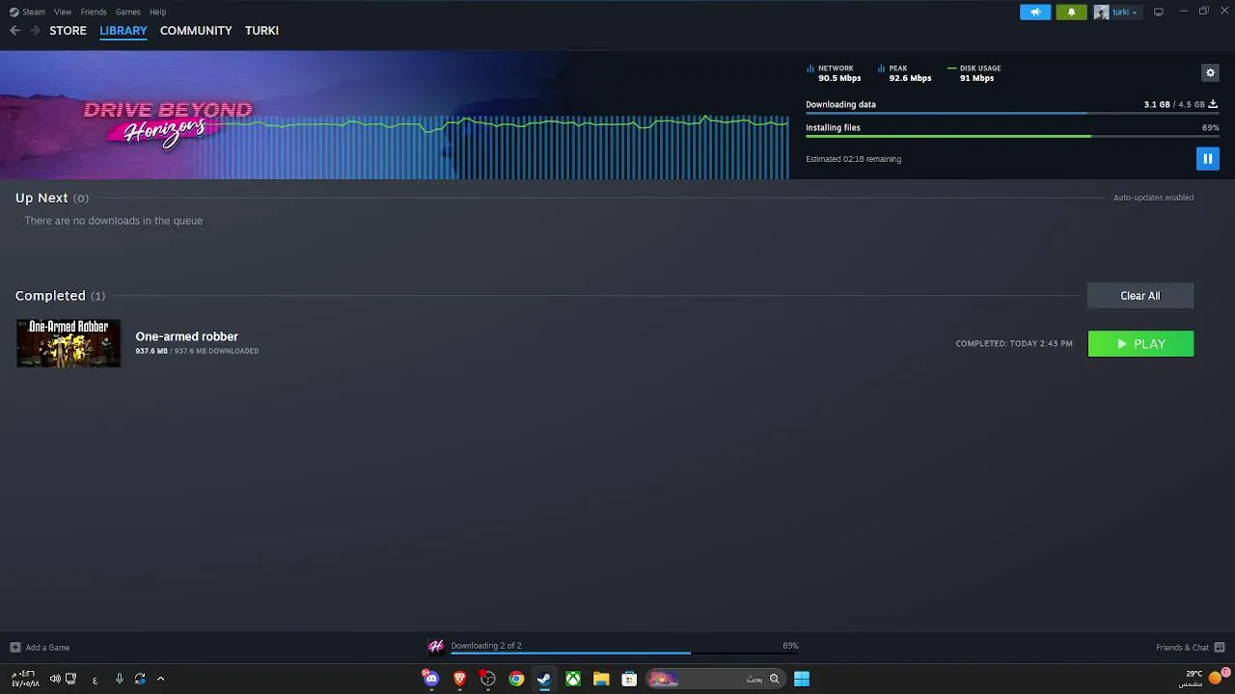Click the PEAK 92.6 Mbps stat
The image size is (1235, 694).
(x=905, y=73)
